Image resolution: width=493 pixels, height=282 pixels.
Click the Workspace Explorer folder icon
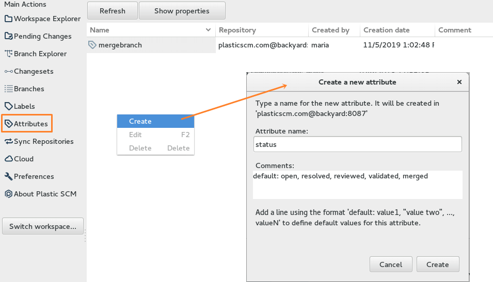(8, 19)
